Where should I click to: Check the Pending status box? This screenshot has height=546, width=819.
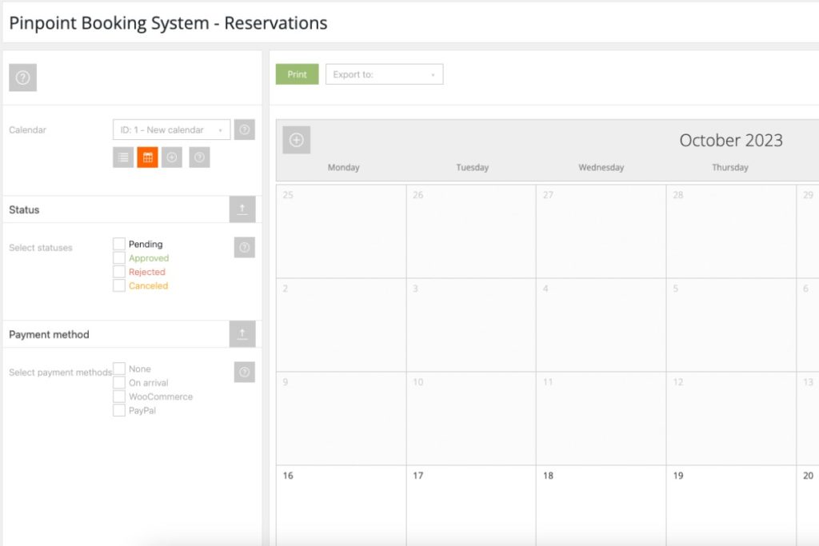click(119, 244)
